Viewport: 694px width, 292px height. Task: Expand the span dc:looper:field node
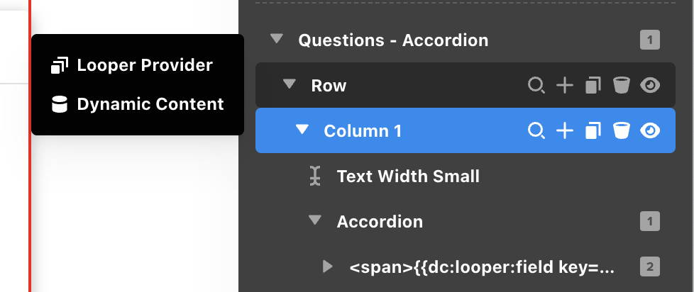(x=328, y=266)
